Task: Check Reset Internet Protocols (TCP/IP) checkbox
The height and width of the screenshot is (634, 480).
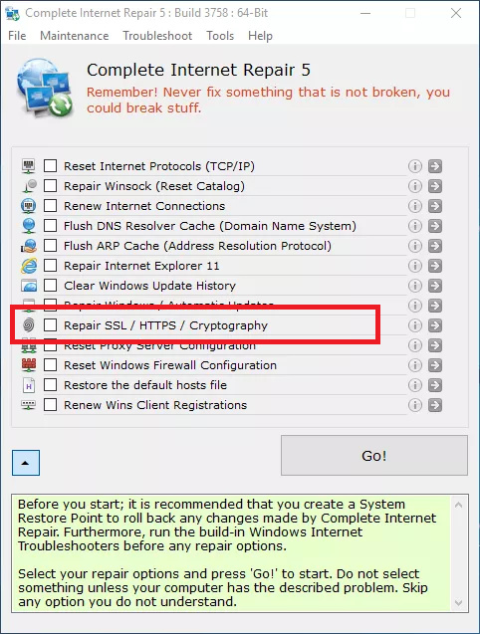Action: (x=50, y=166)
